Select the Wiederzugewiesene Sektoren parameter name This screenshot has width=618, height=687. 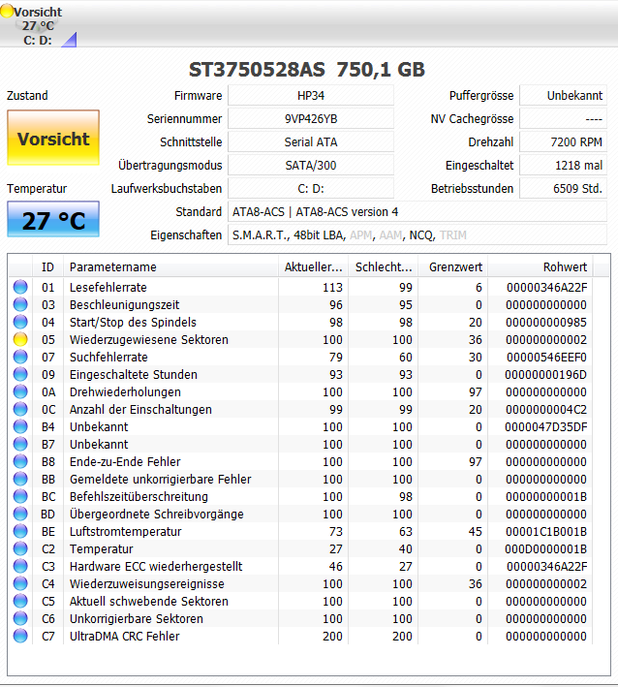click(x=149, y=339)
